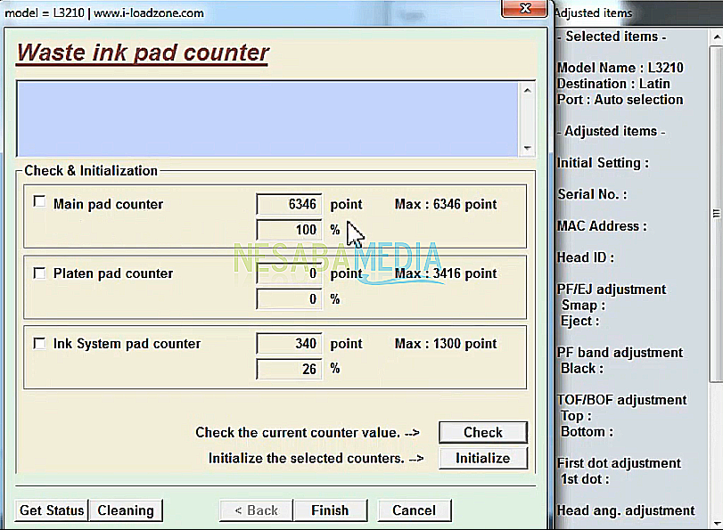Click the Main pad counter point field
Viewport: 723px width, 530px height.
289,205
